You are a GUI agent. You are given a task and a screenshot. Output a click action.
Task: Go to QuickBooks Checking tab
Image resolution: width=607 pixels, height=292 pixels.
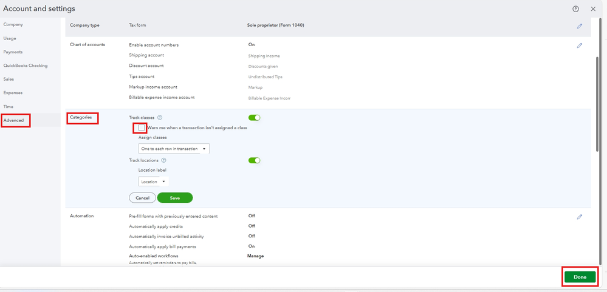(26, 66)
